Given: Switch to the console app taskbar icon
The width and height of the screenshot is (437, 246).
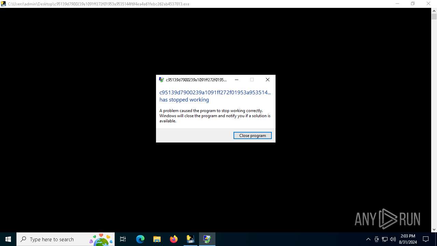Looking at the screenshot, I should [x=190, y=239].
